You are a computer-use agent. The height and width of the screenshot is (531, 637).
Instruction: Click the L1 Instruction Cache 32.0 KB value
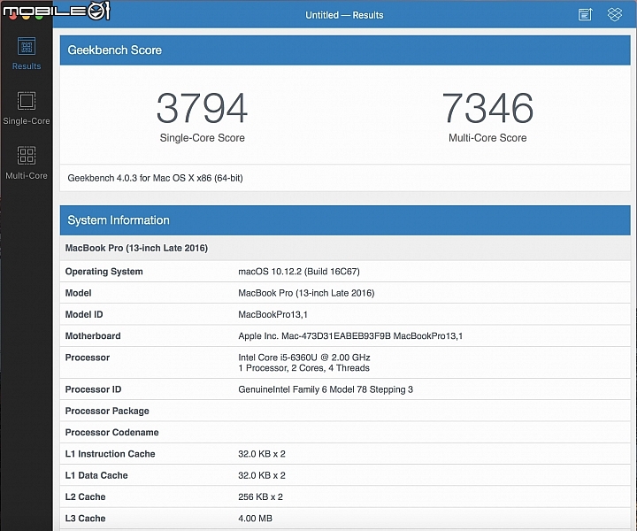coord(262,454)
